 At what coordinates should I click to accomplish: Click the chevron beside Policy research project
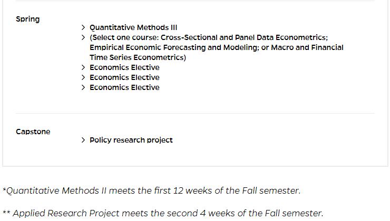click(83, 140)
